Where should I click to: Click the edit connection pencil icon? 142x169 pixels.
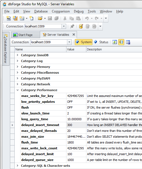click(x=81, y=26)
